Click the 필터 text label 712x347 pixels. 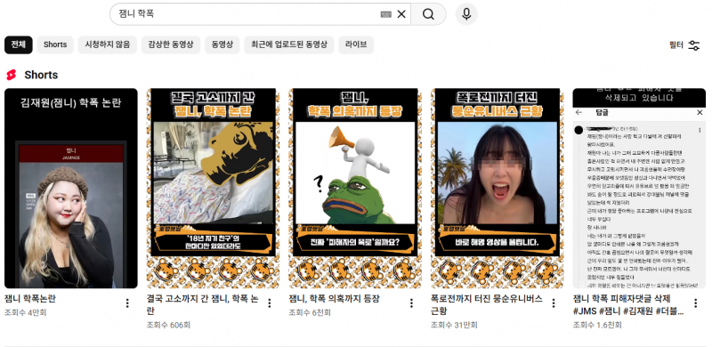click(x=676, y=45)
